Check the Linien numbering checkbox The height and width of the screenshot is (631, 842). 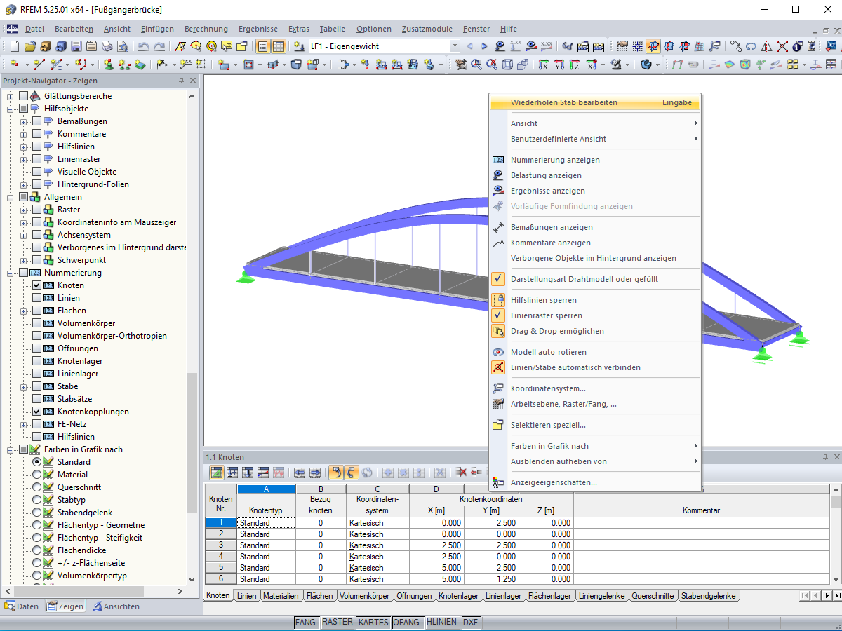coord(37,298)
